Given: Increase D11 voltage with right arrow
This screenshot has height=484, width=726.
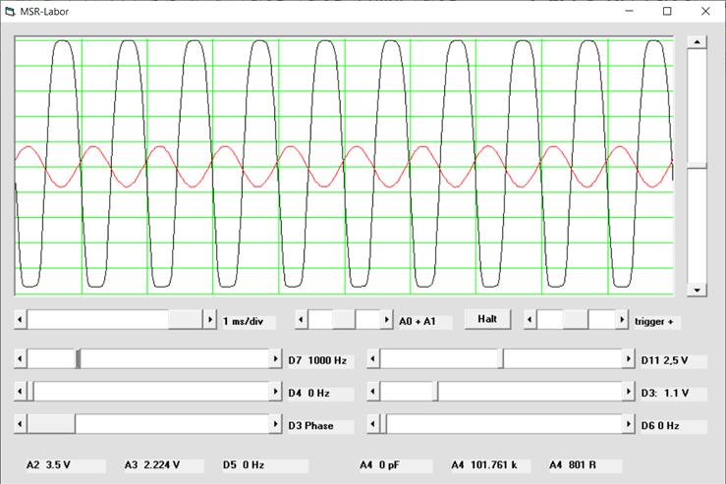Looking at the screenshot, I should click(x=628, y=359).
